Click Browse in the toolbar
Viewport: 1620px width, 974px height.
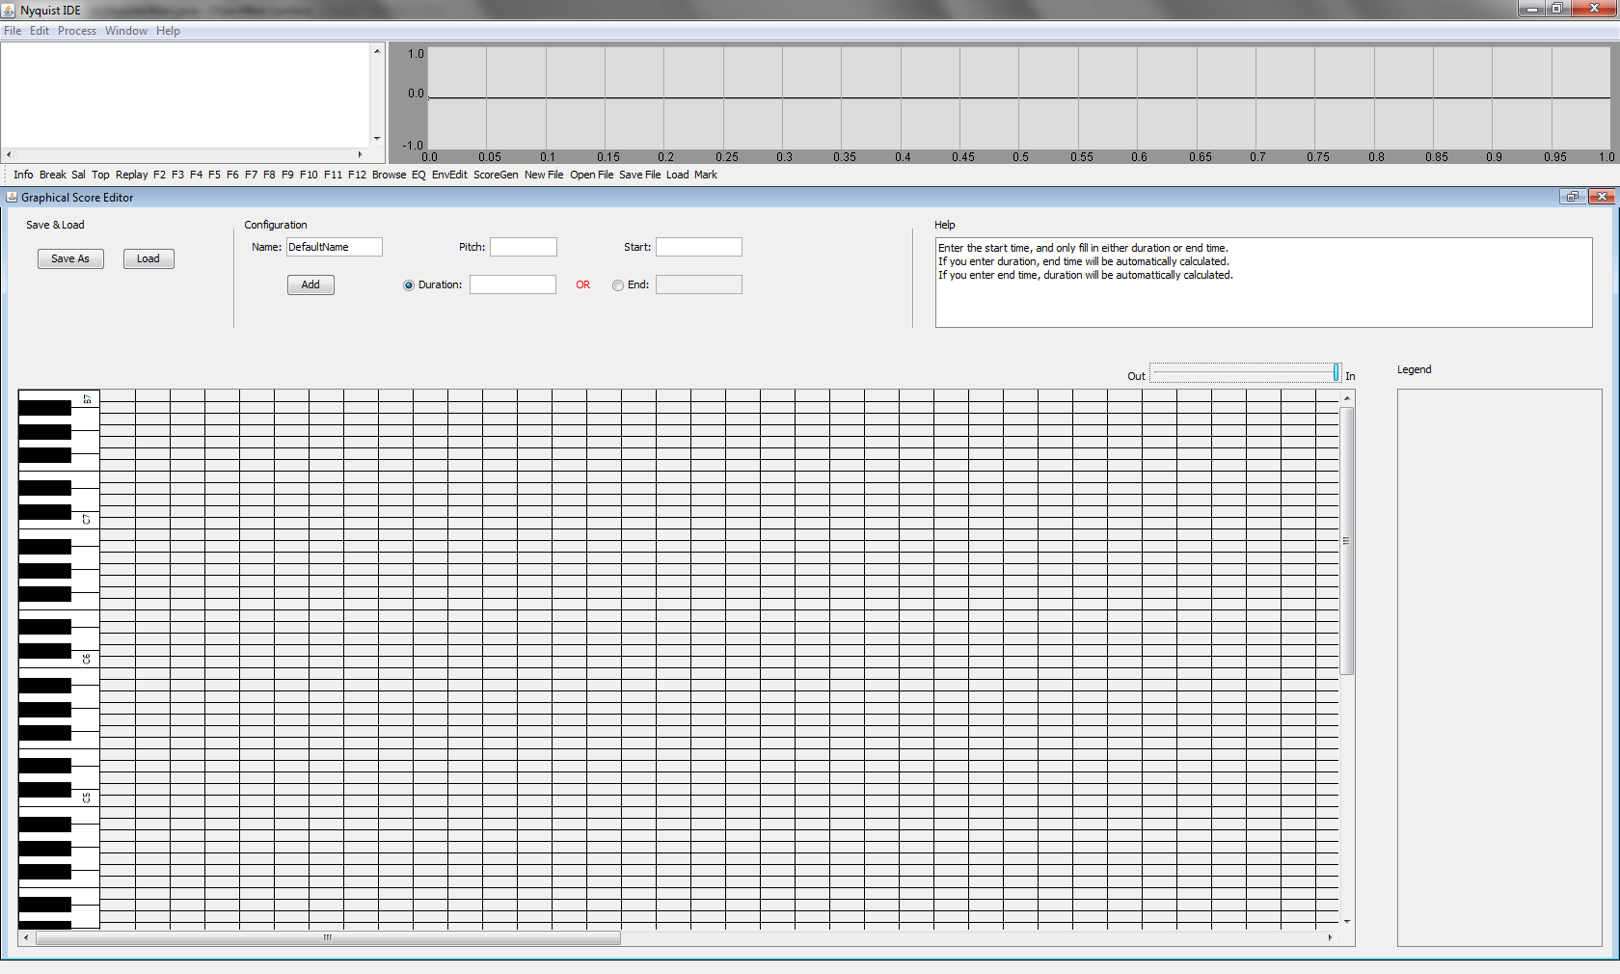click(x=389, y=175)
